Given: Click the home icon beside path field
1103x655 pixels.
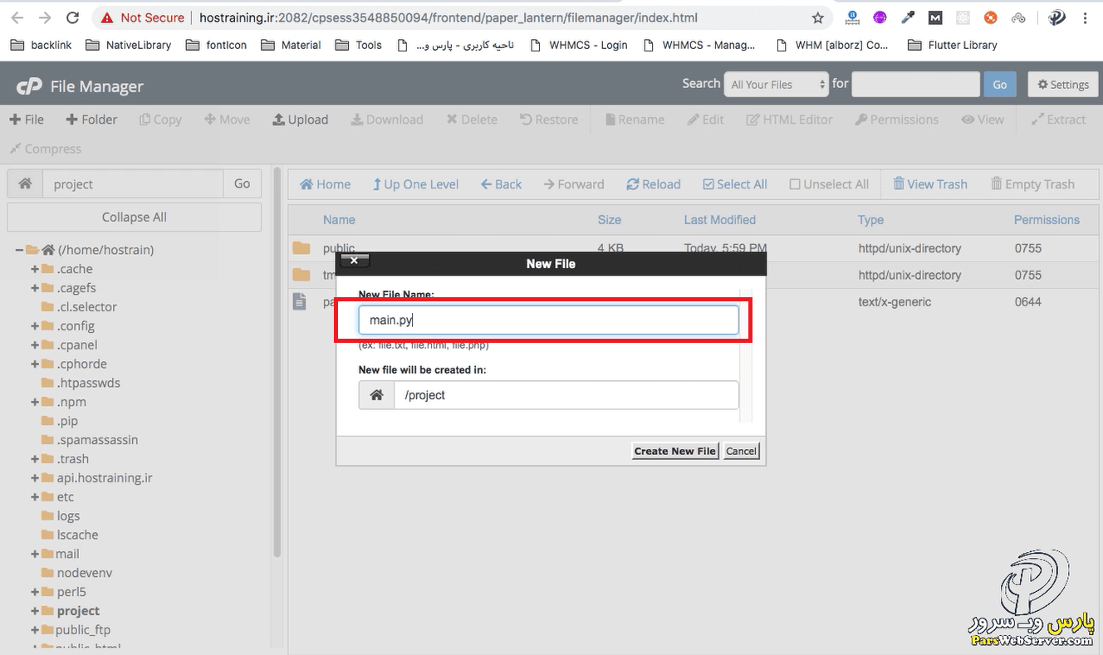Looking at the screenshot, I should (x=25, y=184).
